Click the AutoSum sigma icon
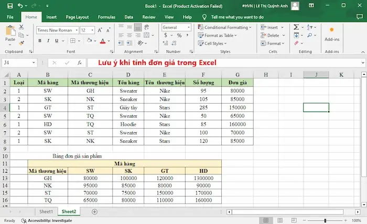Screen dimensions: 367x224 click(x=296, y=27)
